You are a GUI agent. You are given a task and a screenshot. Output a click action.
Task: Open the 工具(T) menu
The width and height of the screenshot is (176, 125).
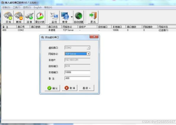coord(17,7)
